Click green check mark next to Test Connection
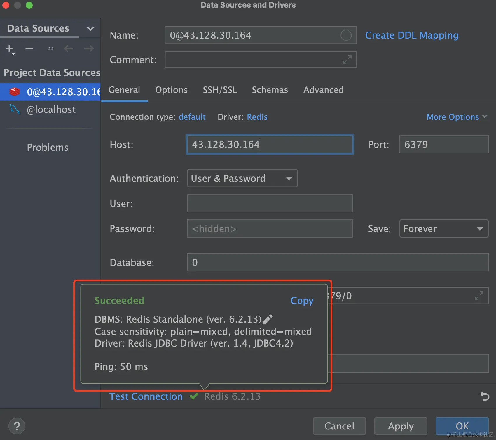The image size is (496, 440). point(194,396)
